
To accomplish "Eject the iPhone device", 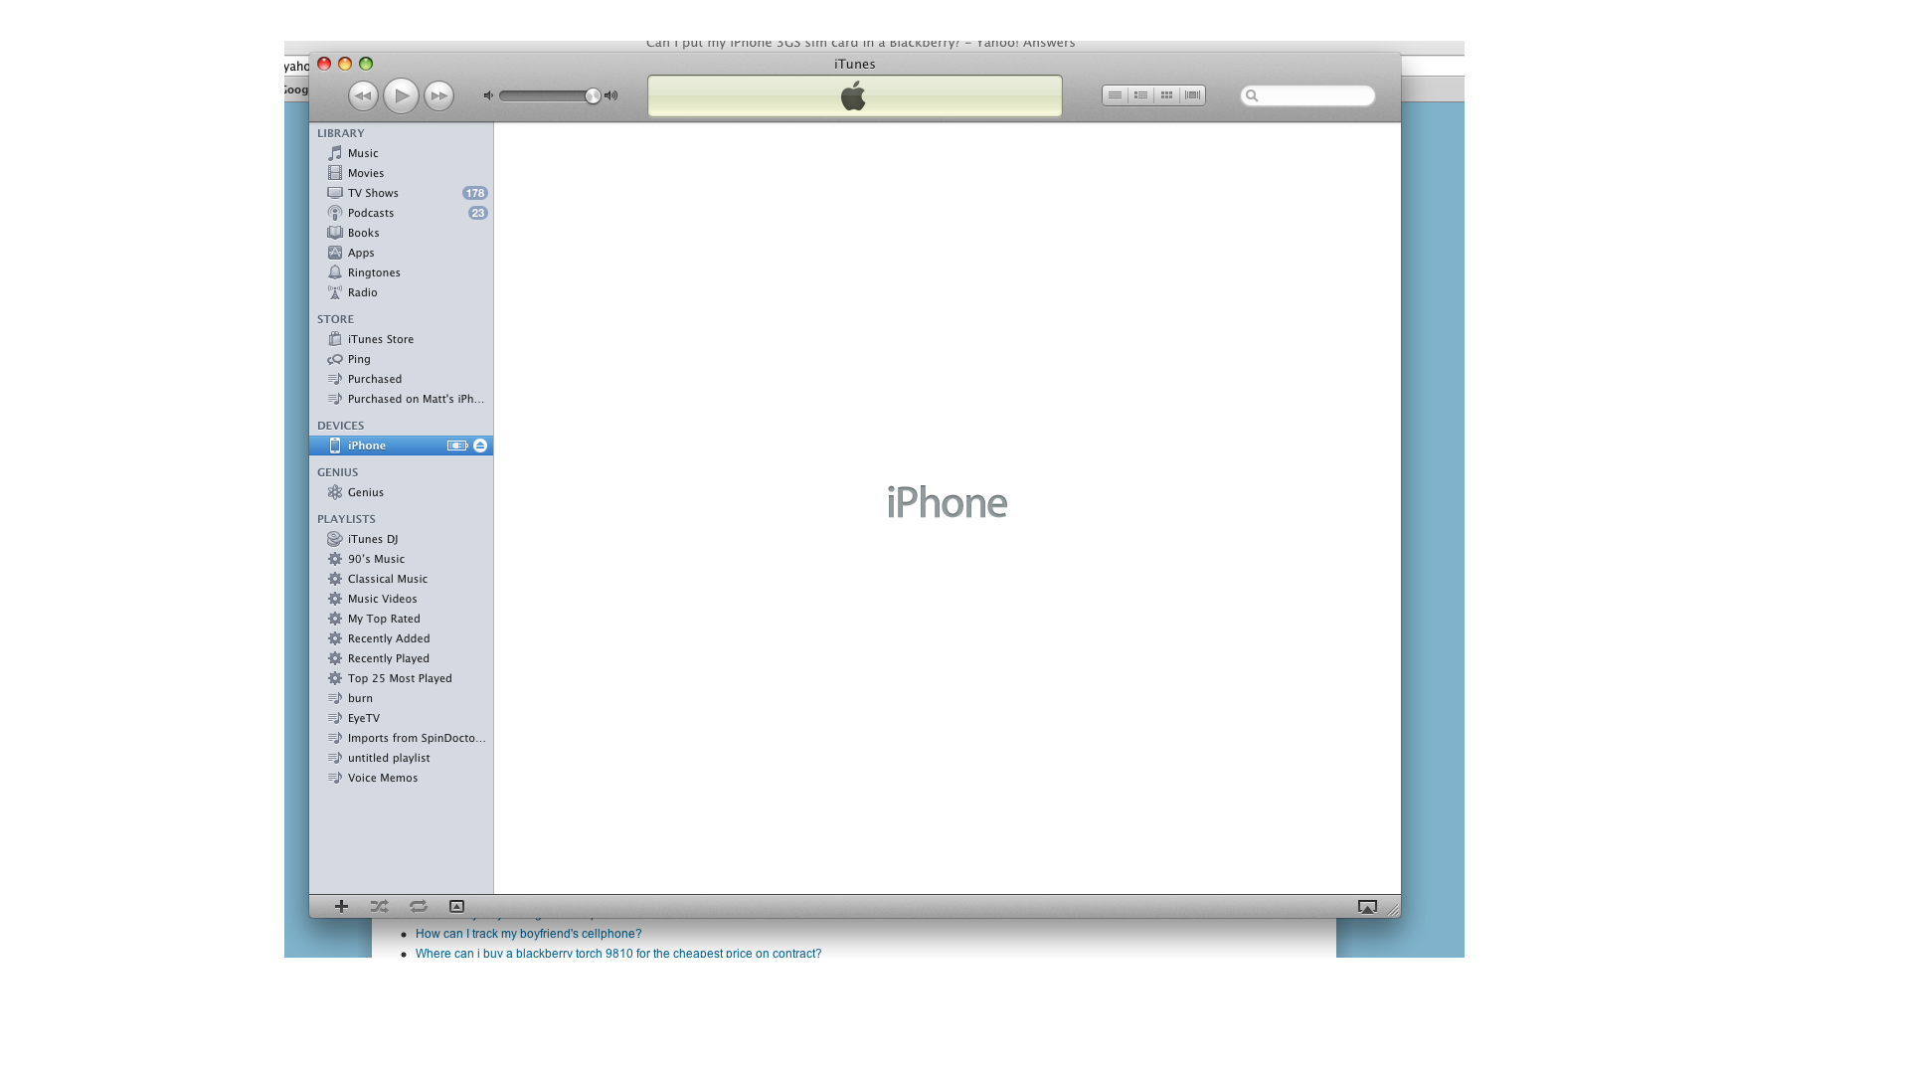I will click(x=480, y=446).
